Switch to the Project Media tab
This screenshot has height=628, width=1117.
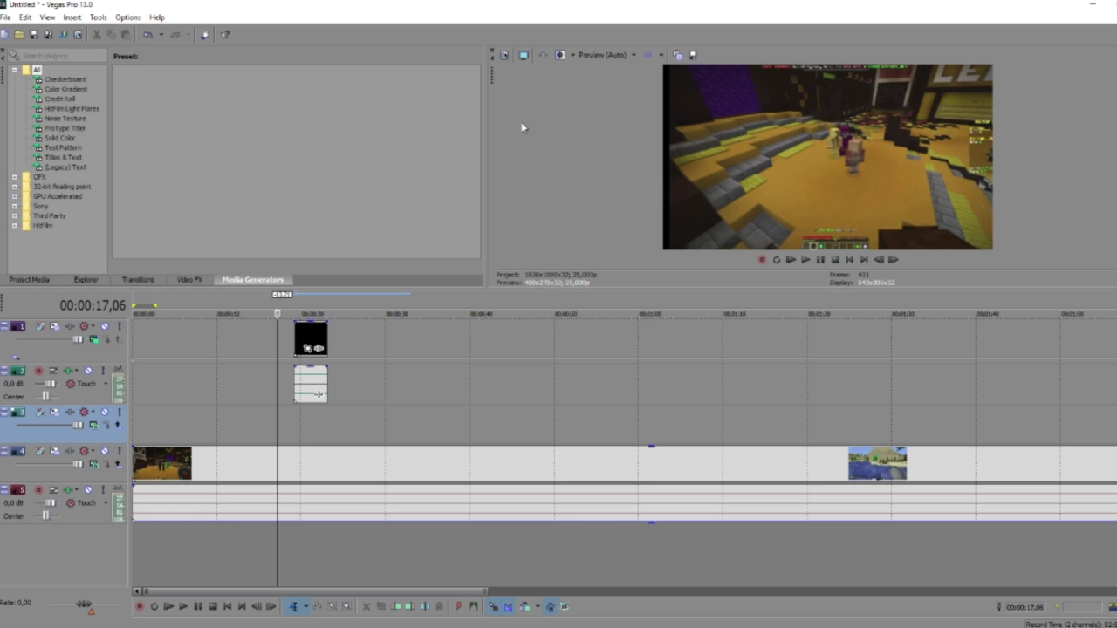pyautogui.click(x=29, y=280)
